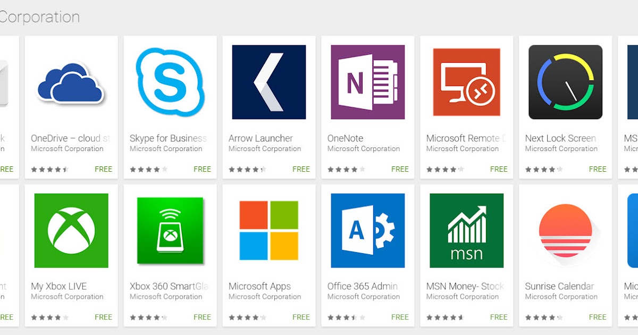
Task: Select the MSN Money app icon
Action: coord(466,229)
